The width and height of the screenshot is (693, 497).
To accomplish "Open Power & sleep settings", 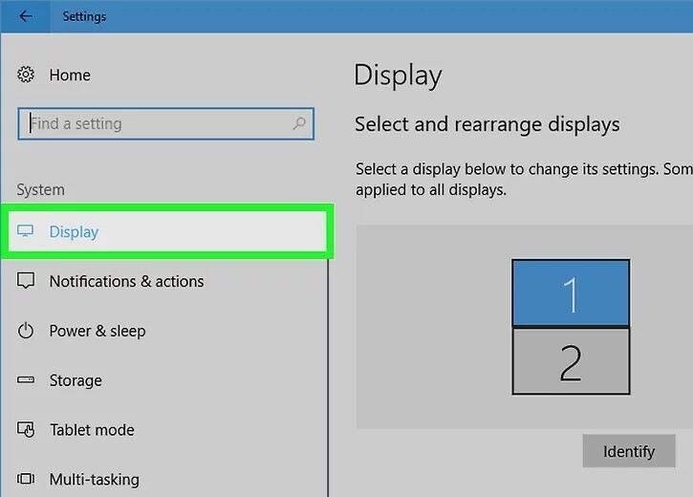I will pyautogui.click(x=97, y=331).
